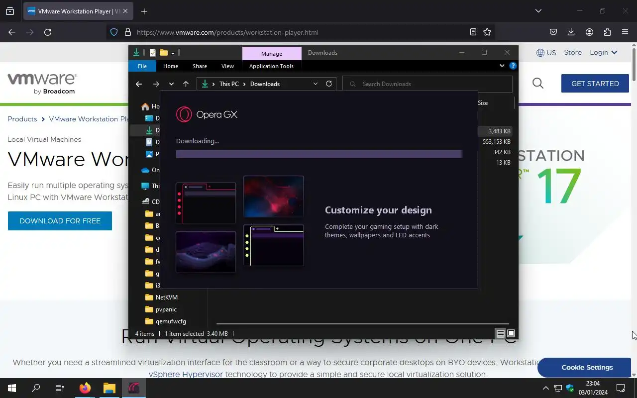Select This PC in address path

pyautogui.click(x=229, y=84)
